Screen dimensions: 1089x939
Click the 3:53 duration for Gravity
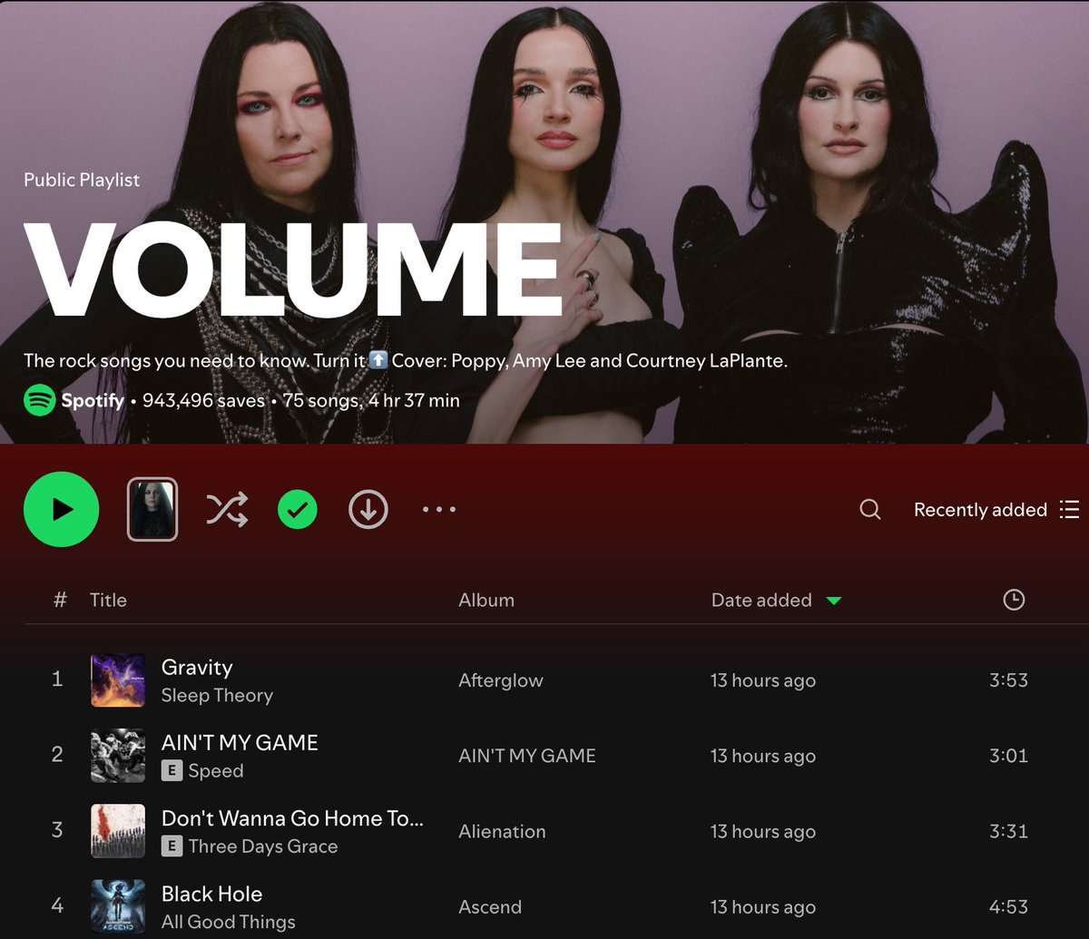[1008, 680]
